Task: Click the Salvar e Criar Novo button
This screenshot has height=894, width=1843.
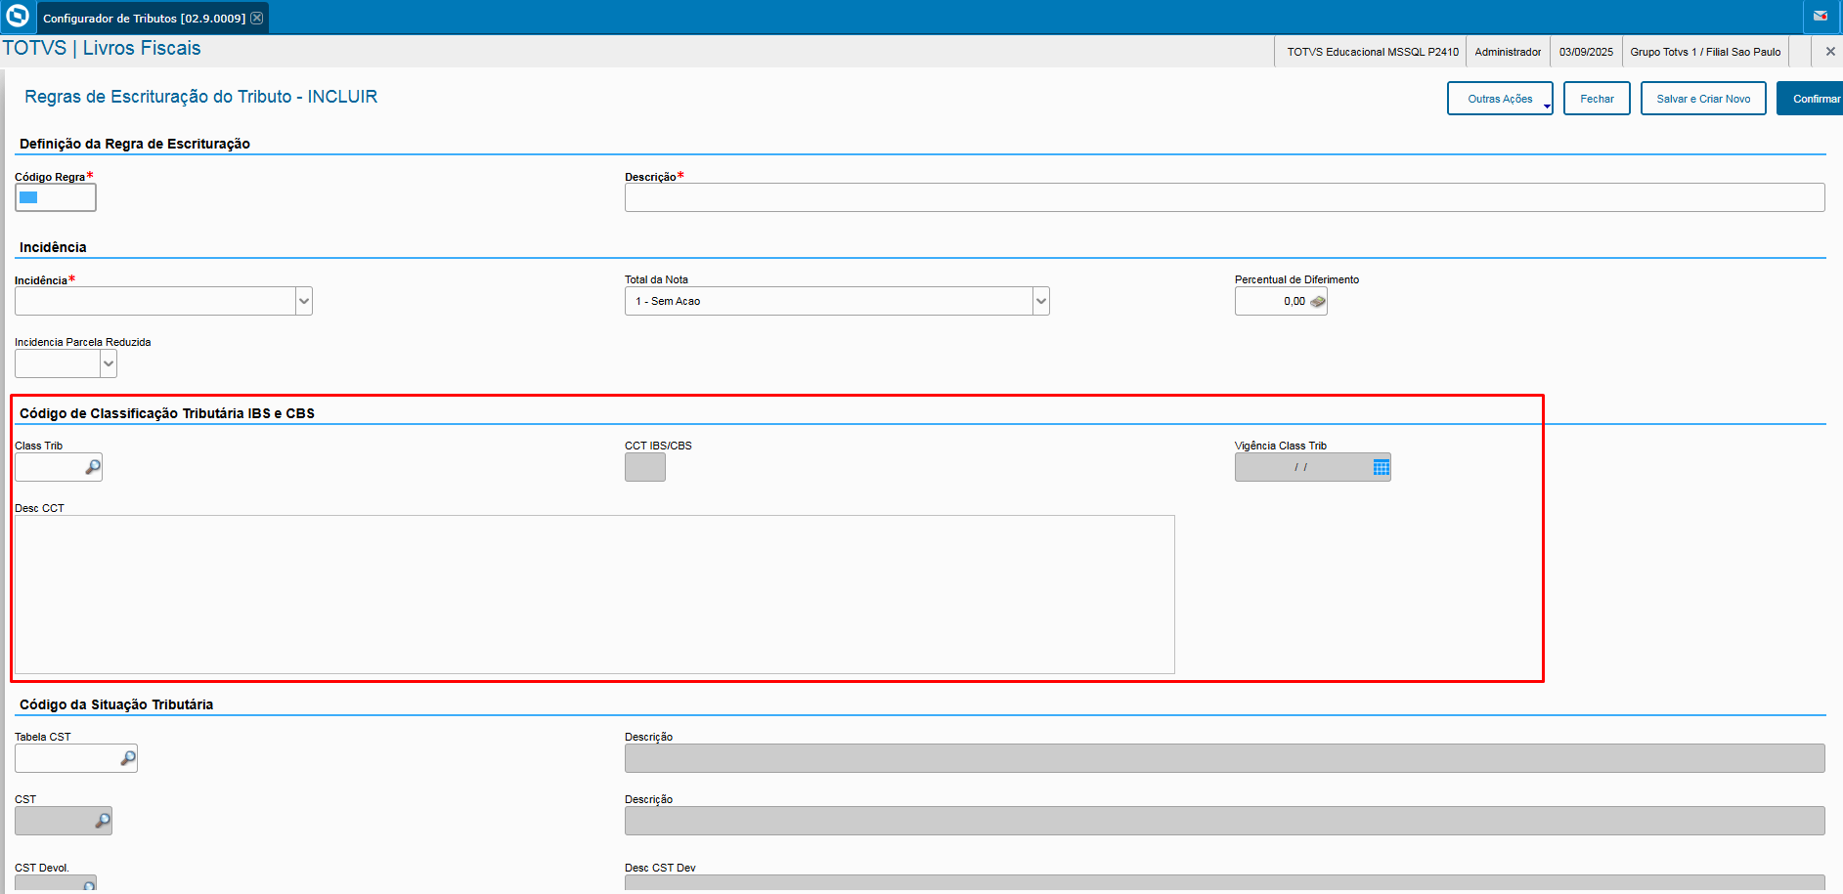Action: click(x=1702, y=98)
